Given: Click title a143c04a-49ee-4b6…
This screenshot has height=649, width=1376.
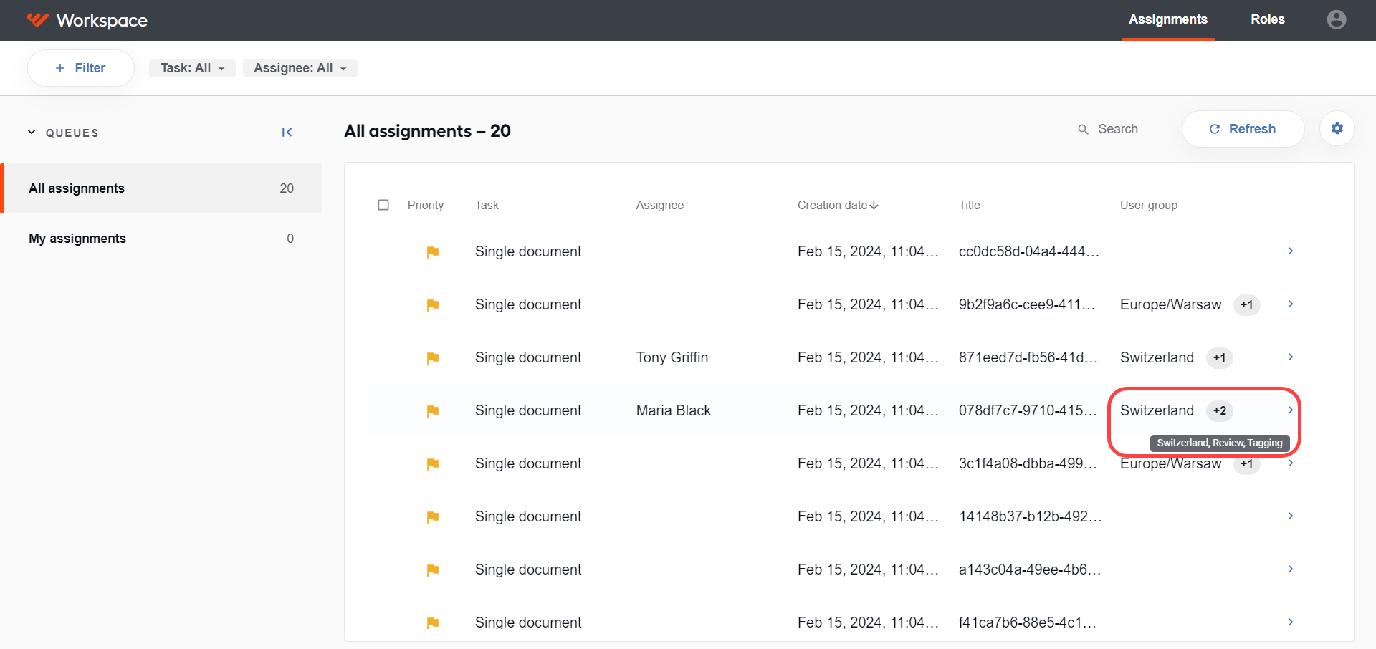Looking at the screenshot, I should pos(1030,569).
